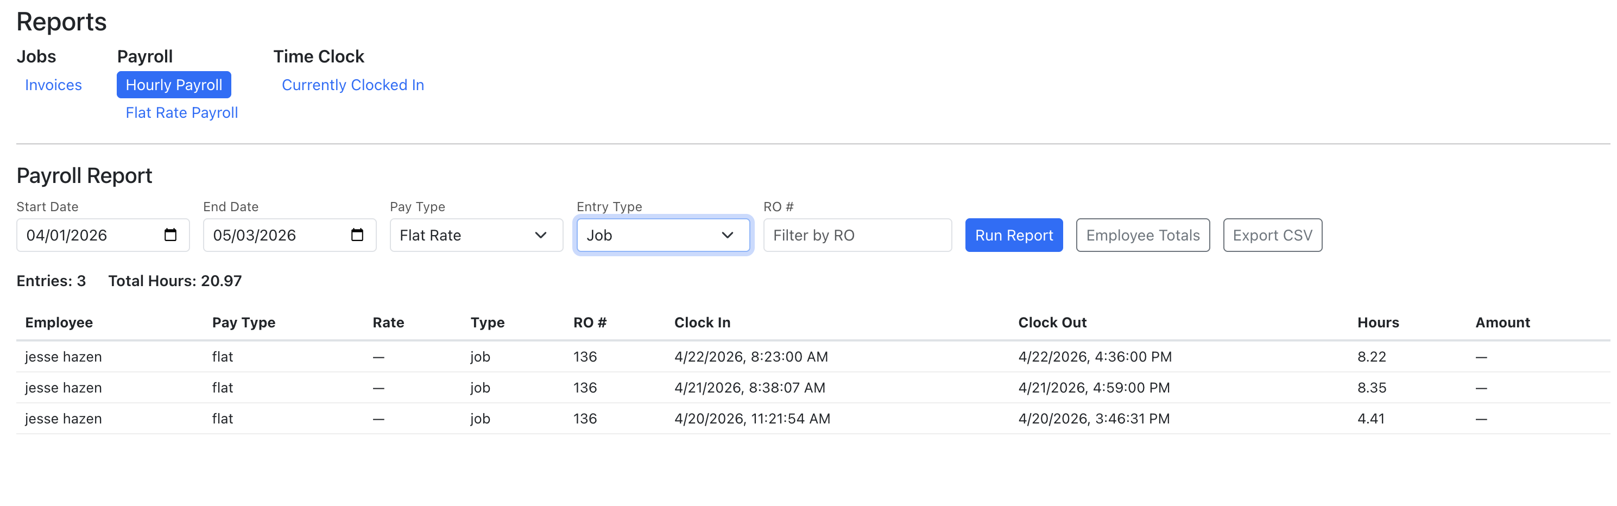Click the Total Hours: 20.97 summary

[x=174, y=281]
